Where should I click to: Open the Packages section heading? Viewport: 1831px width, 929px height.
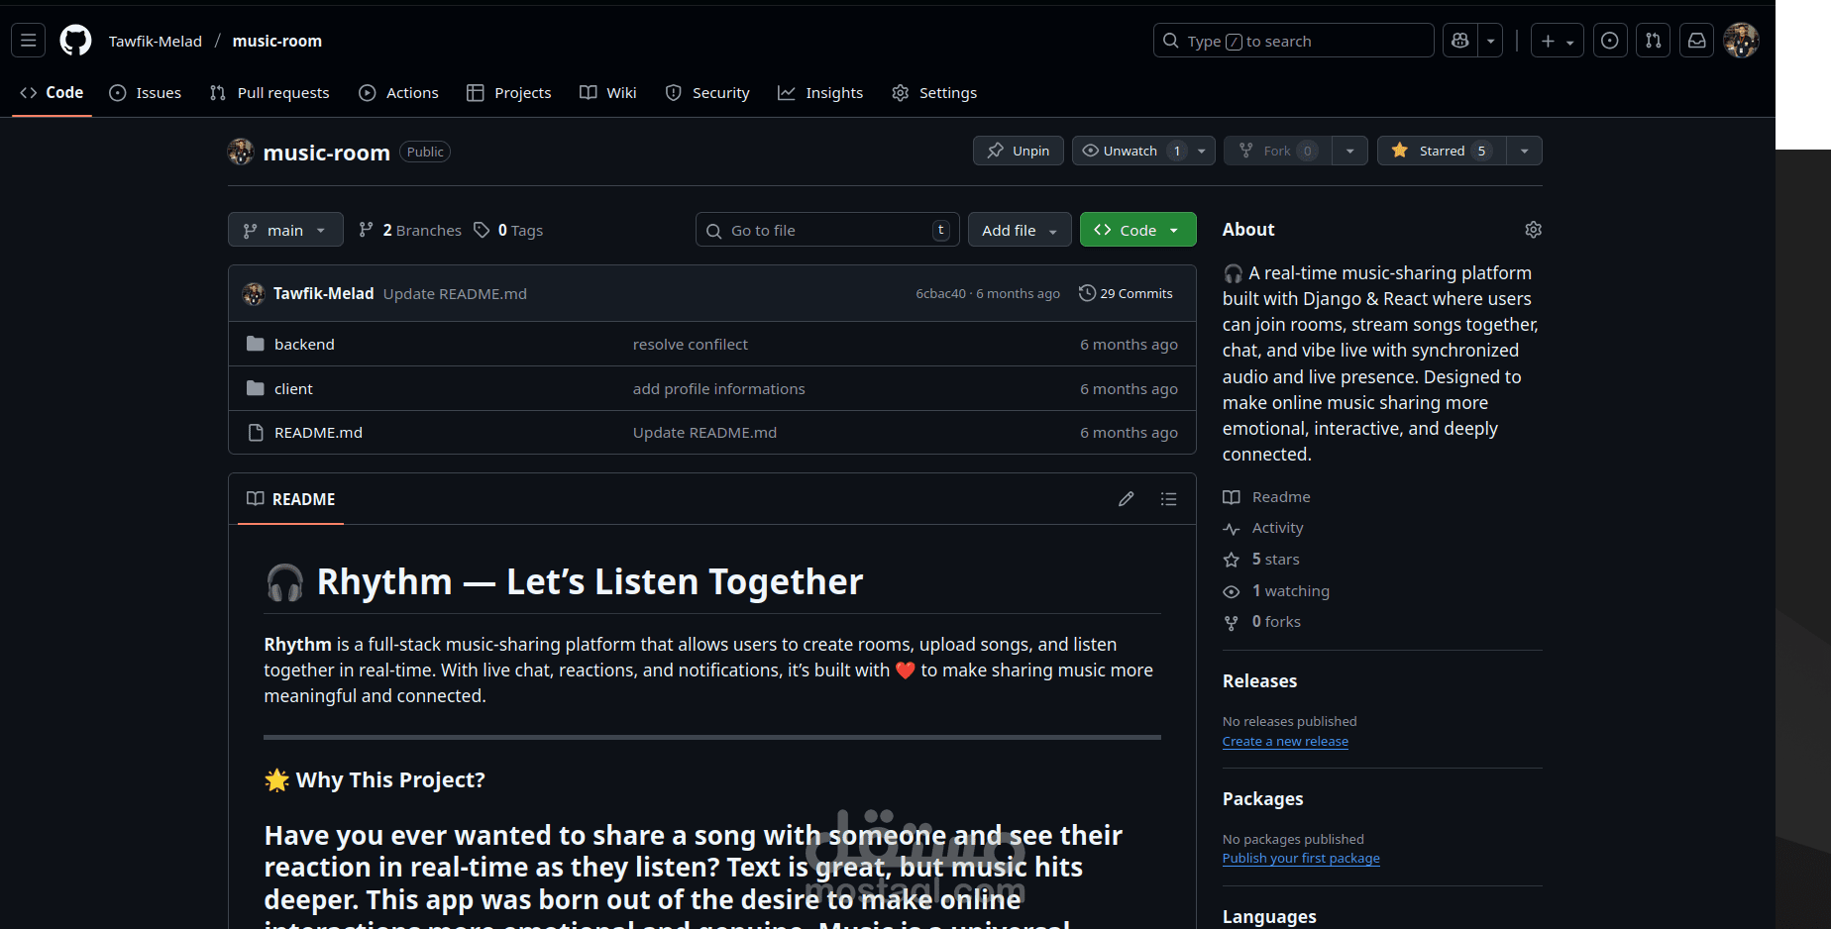[1262, 798]
